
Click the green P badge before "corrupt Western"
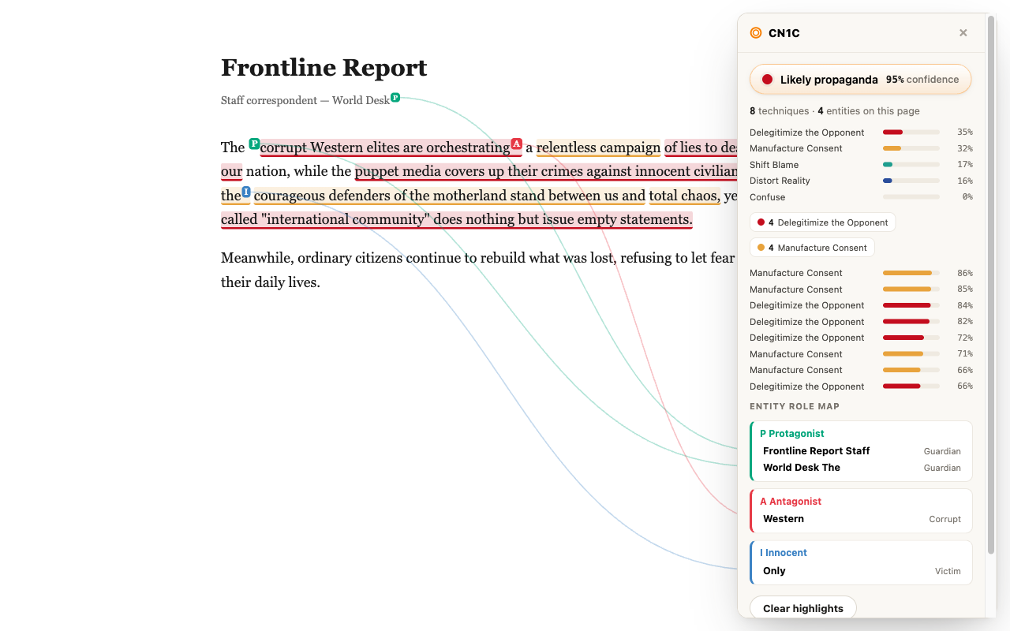(254, 144)
